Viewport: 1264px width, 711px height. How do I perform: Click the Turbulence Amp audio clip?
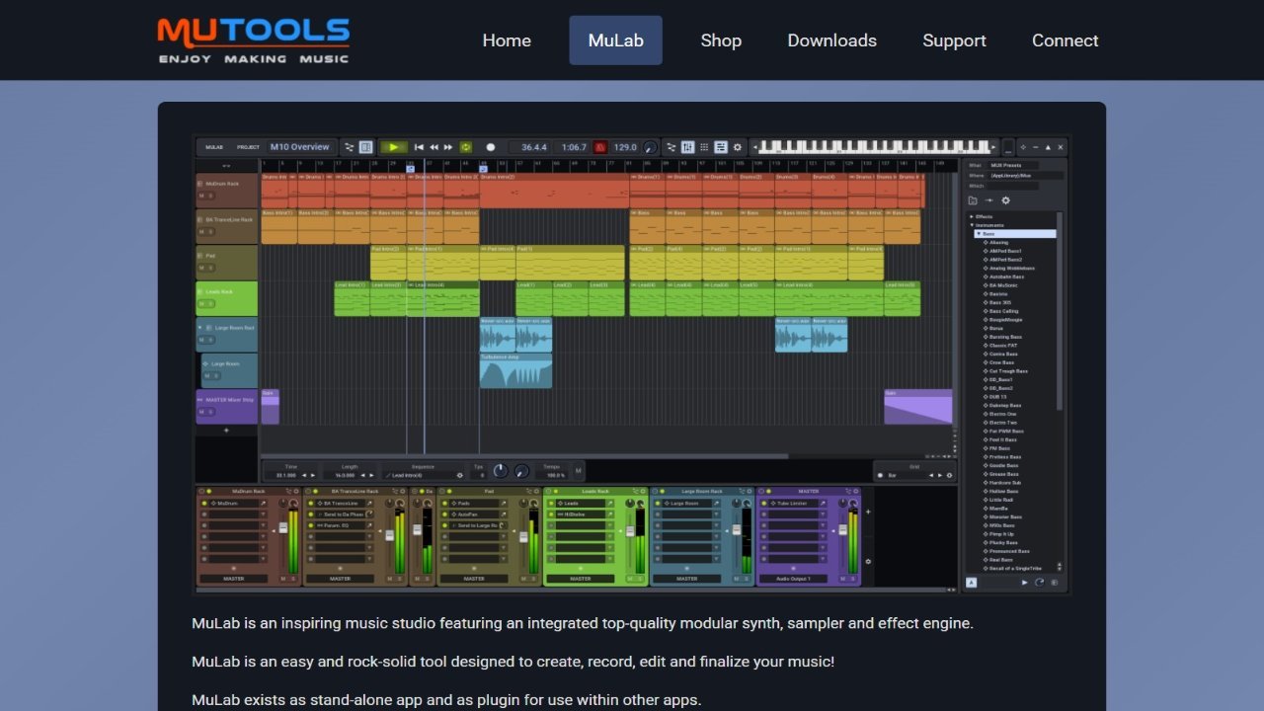[x=515, y=370]
